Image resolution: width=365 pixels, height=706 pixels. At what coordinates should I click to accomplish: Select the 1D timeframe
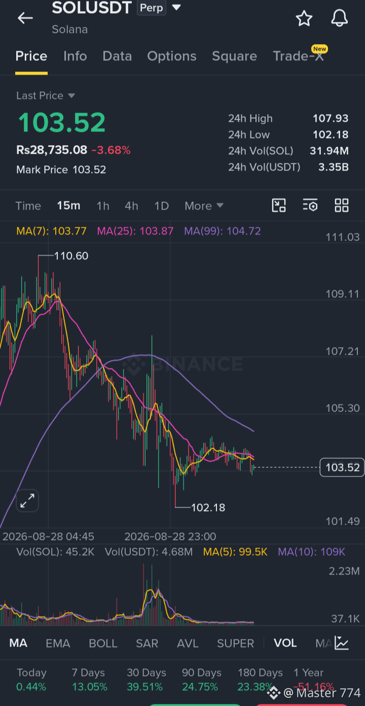(x=162, y=206)
